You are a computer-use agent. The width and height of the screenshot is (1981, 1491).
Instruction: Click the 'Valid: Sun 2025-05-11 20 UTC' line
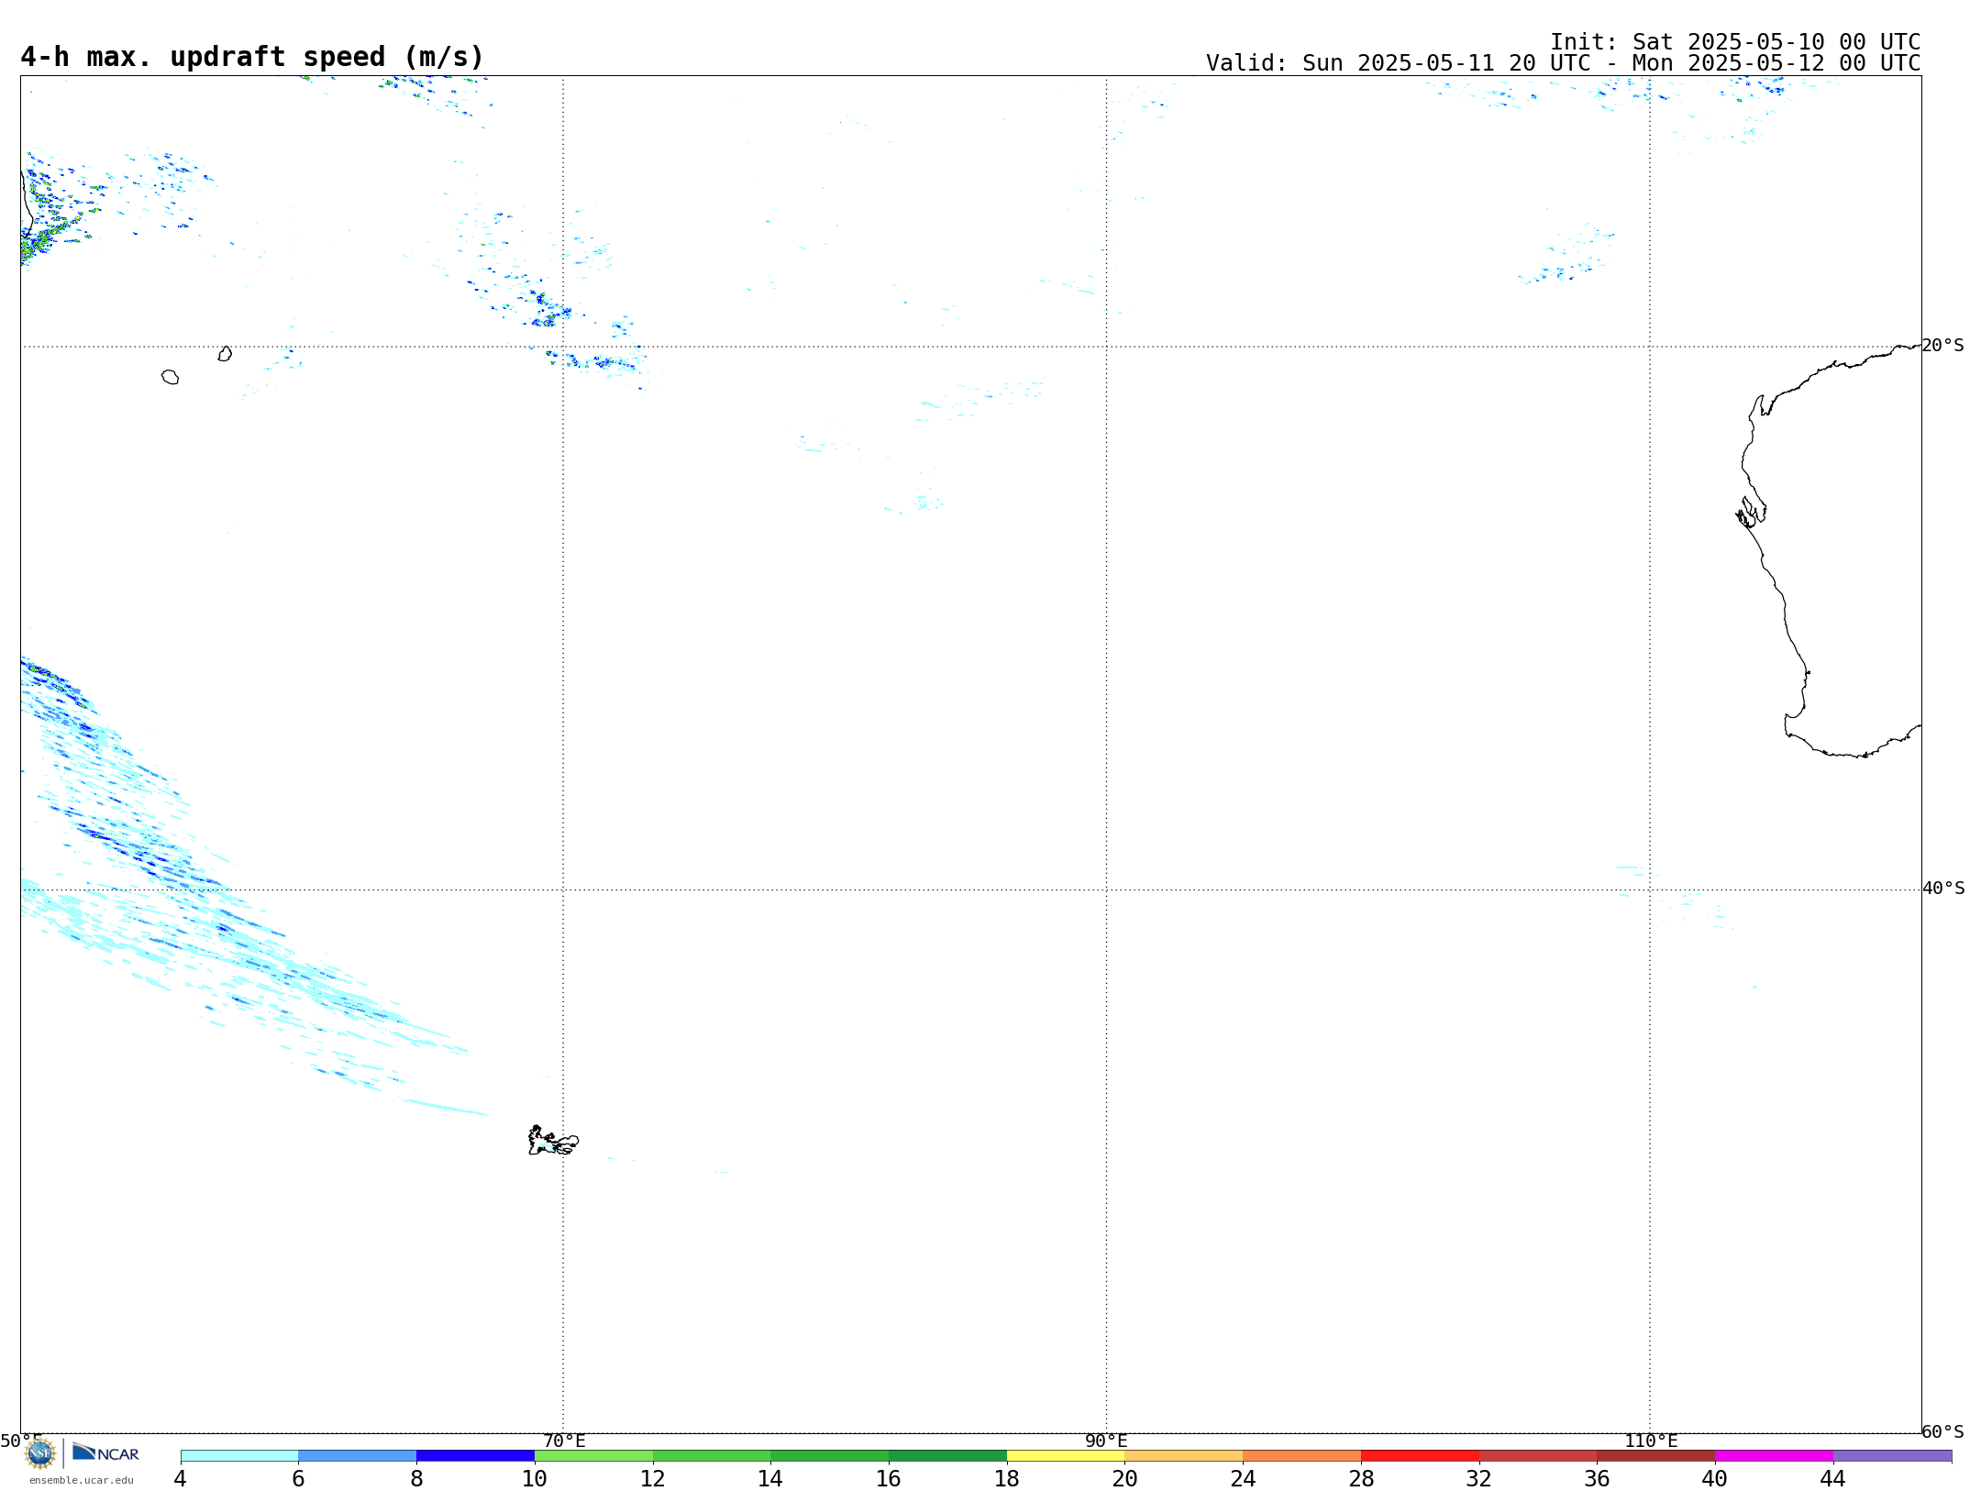(x=1563, y=63)
